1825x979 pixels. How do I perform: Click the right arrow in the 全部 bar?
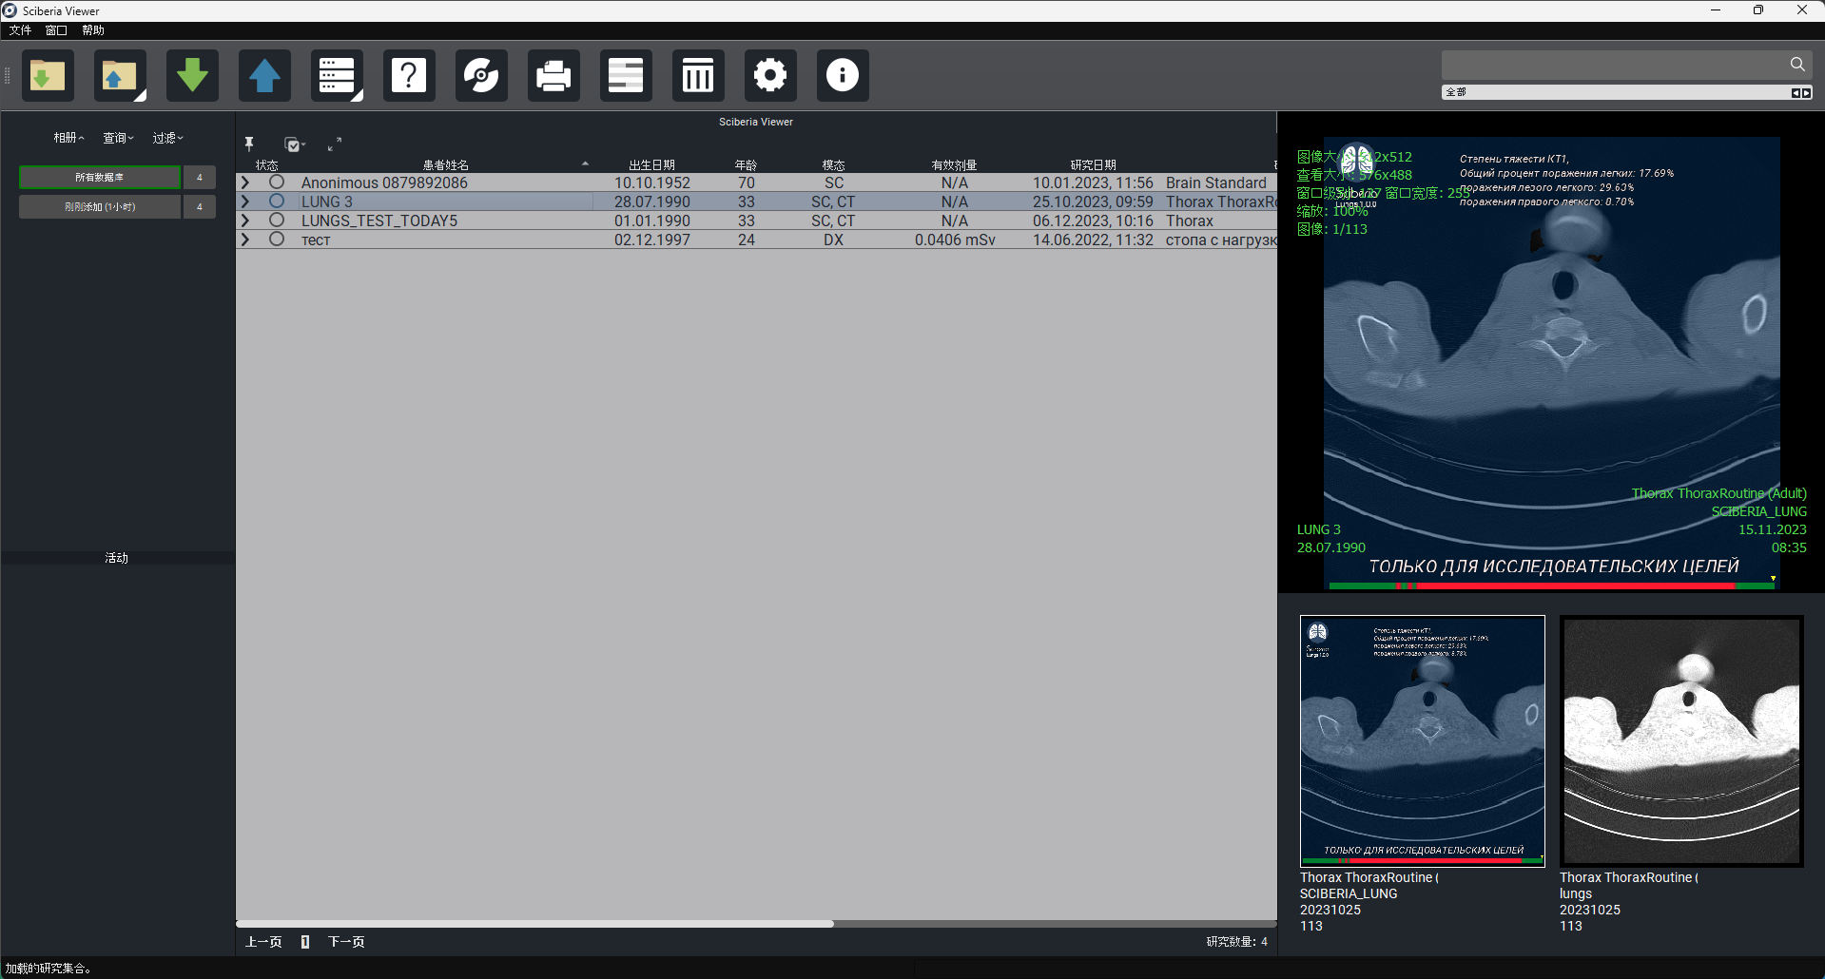pyautogui.click(x=1806, y=92)
